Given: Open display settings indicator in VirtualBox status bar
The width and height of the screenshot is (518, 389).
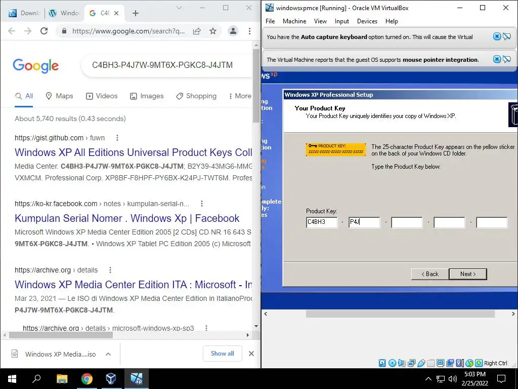Looking at the screenshot, I should (x=441, y=363).
